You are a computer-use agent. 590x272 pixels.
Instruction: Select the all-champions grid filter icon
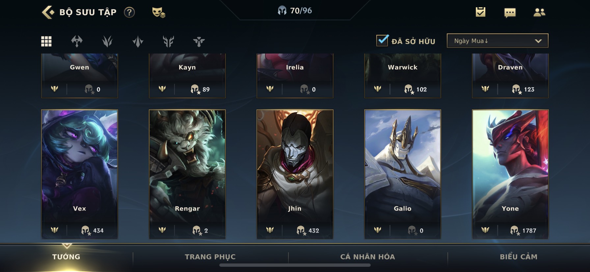click(46, 41)
